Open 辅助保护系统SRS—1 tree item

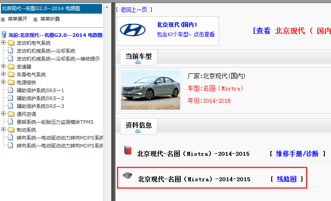(x=40, y=90)
